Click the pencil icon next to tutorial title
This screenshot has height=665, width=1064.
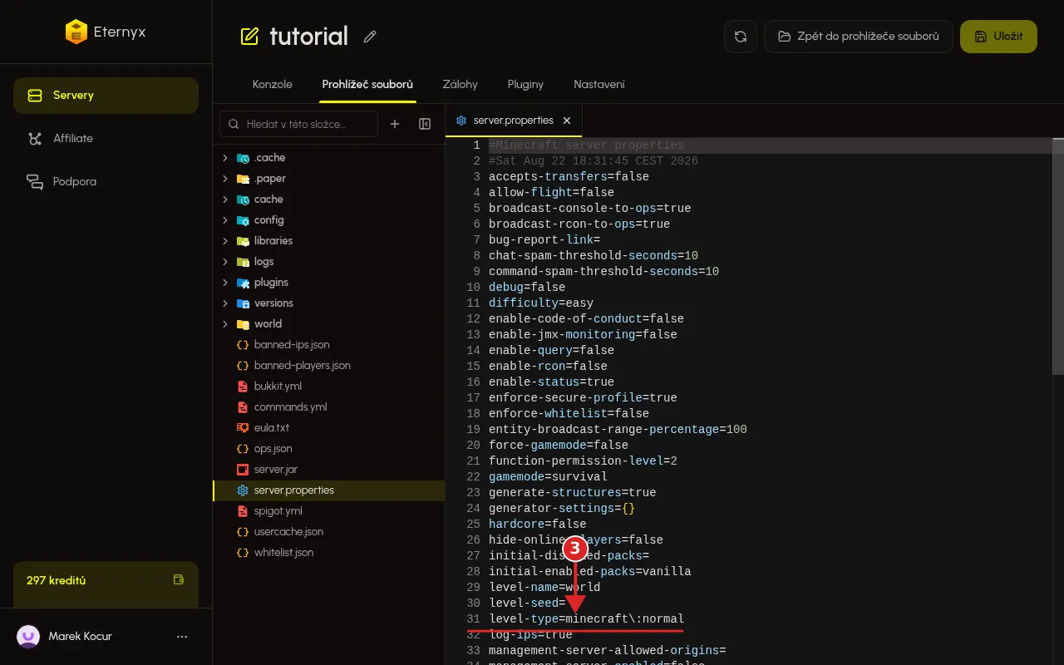[370, 37]
